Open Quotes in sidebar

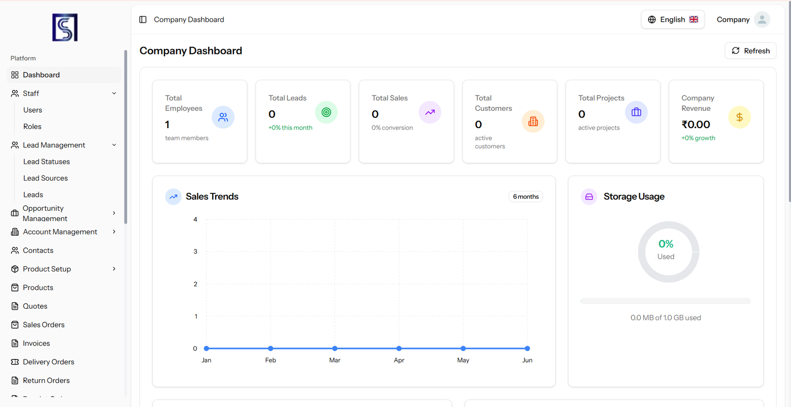click(x=64, y=306)
